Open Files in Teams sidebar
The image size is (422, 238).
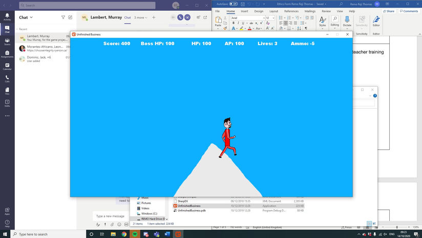pyautogui.click(x=7, y=91)
